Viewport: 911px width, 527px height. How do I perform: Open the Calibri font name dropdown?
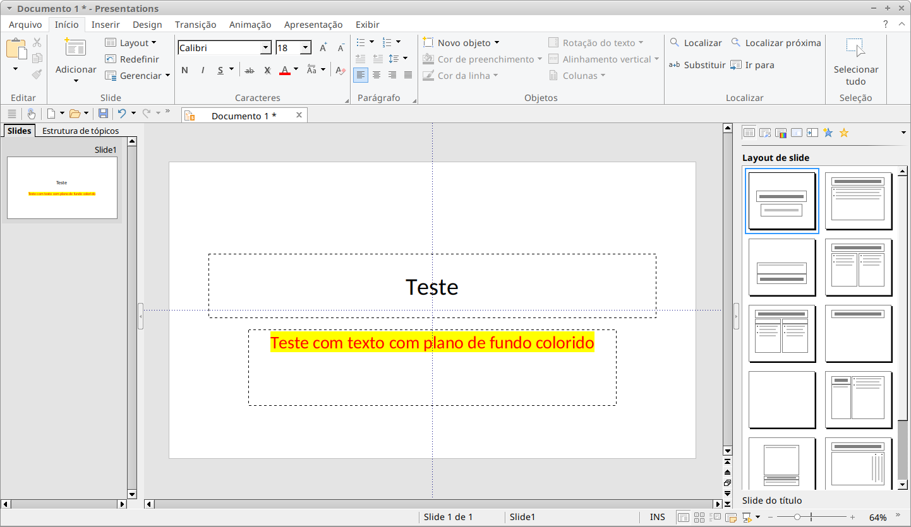pyautogui.click(x=266, y=48)
